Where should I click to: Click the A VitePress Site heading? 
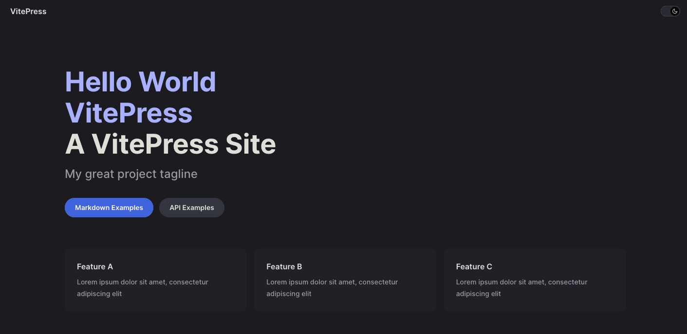click(170, 144)
